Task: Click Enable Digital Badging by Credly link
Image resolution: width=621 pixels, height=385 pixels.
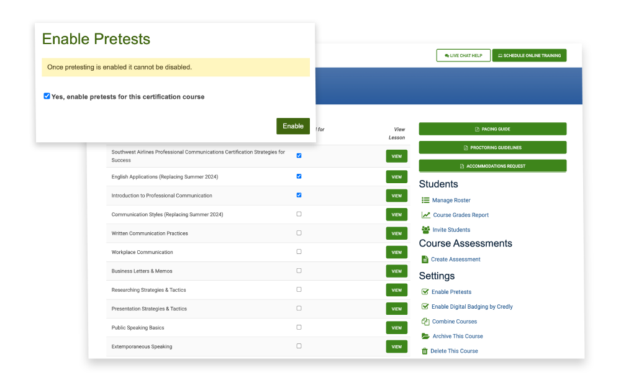Action: 472,307
